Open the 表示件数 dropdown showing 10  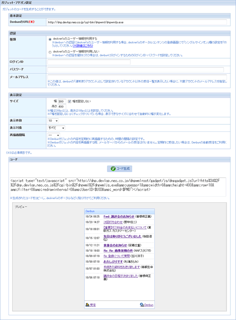[x=53, y=121]
